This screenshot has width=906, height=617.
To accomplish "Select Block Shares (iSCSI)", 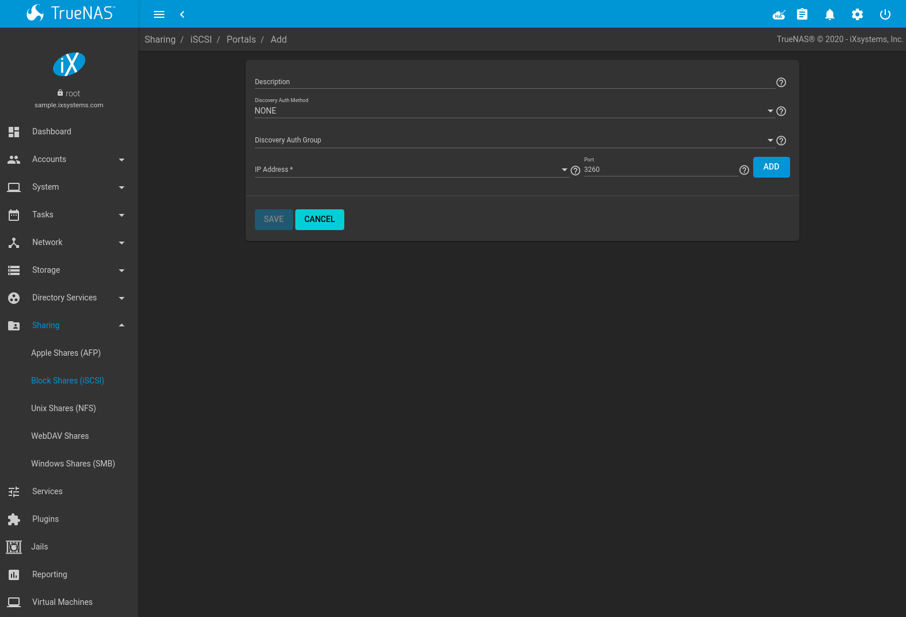I will click(x=67, y=381).
